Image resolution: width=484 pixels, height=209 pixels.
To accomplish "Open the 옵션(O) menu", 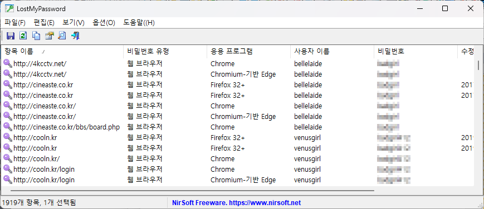I will [x=104, y=22].
